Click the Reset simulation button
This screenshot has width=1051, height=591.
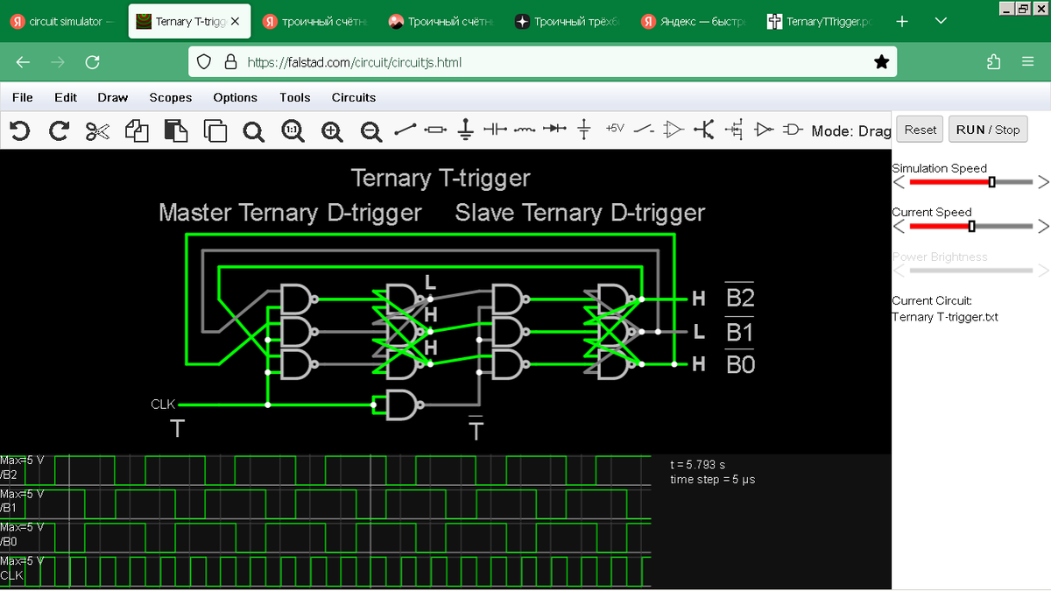pos(921,130)
